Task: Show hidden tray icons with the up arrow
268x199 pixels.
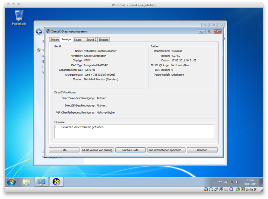Action: [x=214, y=182]
